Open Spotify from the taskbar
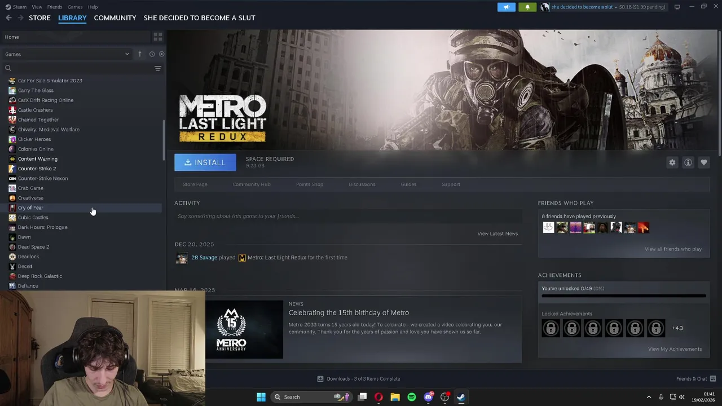 point(412,397)
